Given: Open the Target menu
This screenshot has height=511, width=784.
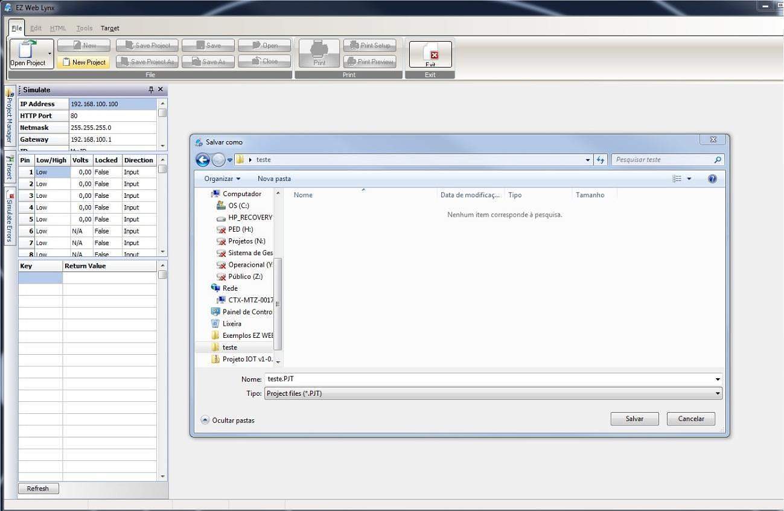Looking at the screenshot, I should click(x=110, y=28).
